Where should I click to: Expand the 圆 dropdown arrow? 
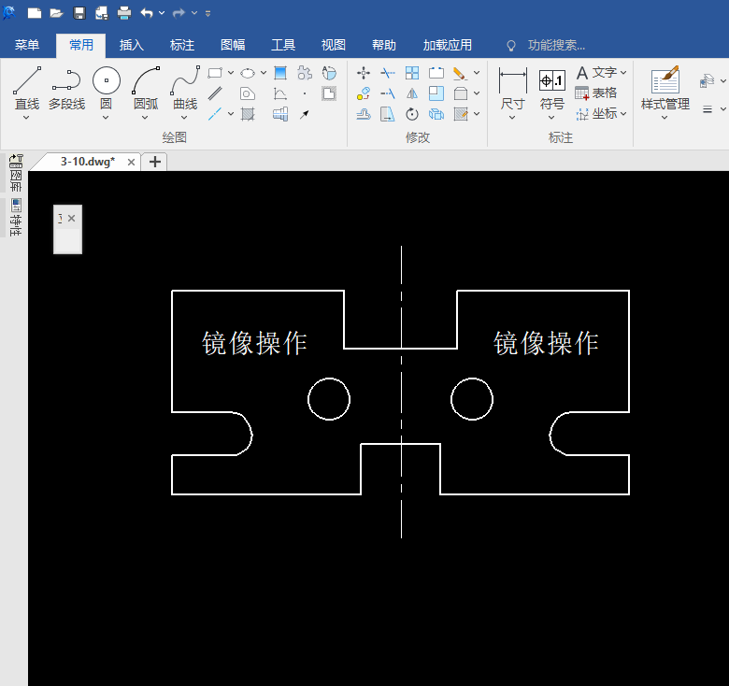click(x=106, y=118)
